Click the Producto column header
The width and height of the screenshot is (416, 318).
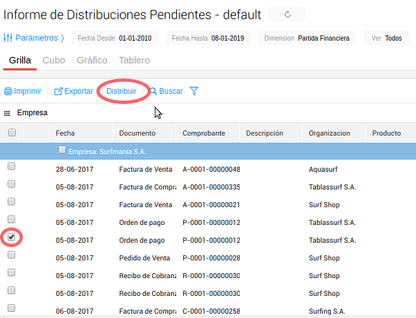pos(386,133)
